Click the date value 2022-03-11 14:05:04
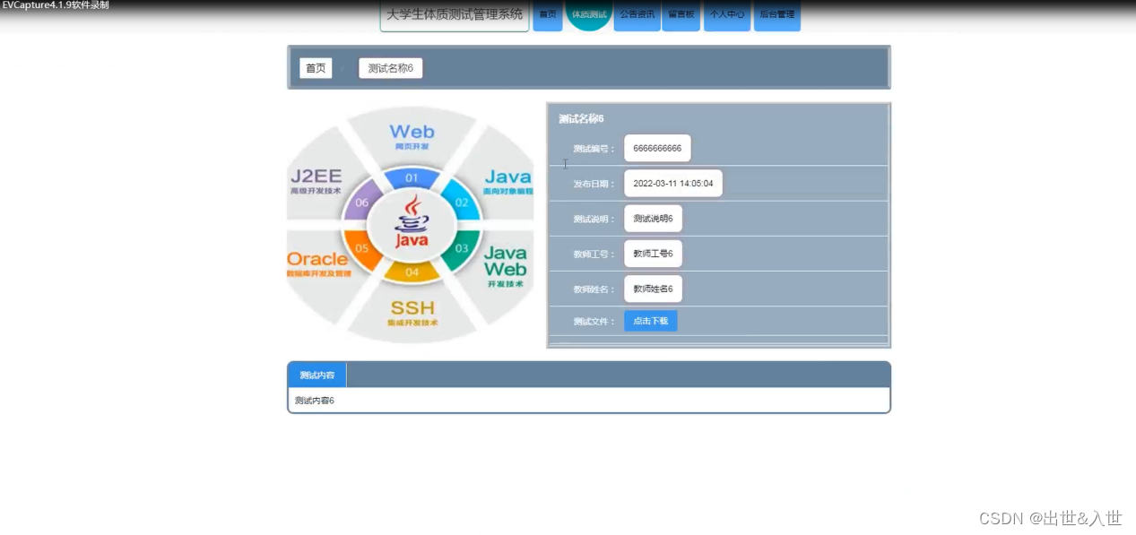Screen dimensions: 1136x535 pyautogui.click(x=673, y=183)
